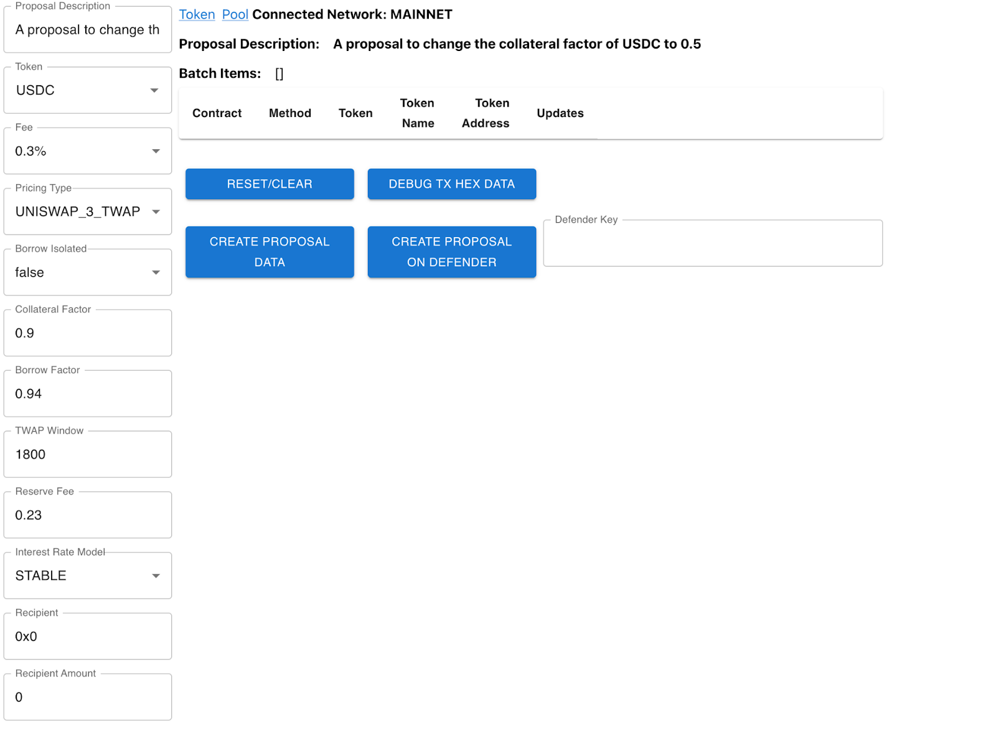996x744 pixels.
Task: Click the Connected Network: MAINNET text
Action: click(x=352, y=14)
